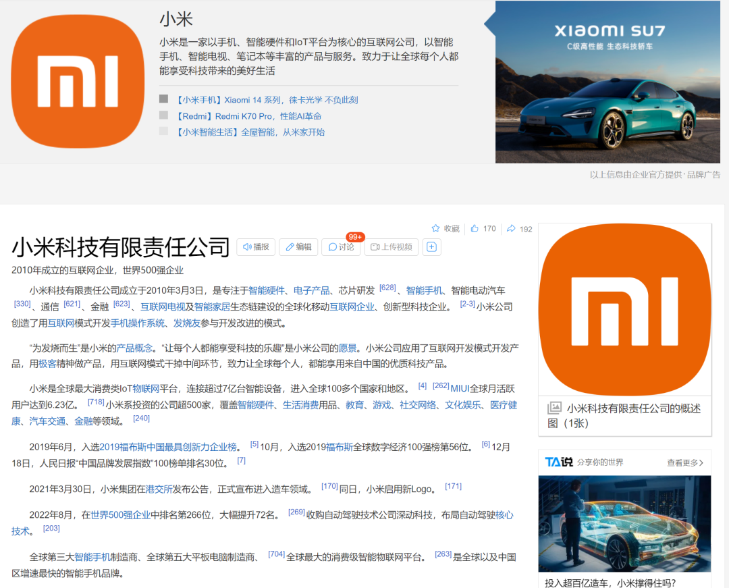Image resolution: width=729 pixels, height=588 pixels.
Task: Follow the 极客 link
Action: click(x=47, y=363)
